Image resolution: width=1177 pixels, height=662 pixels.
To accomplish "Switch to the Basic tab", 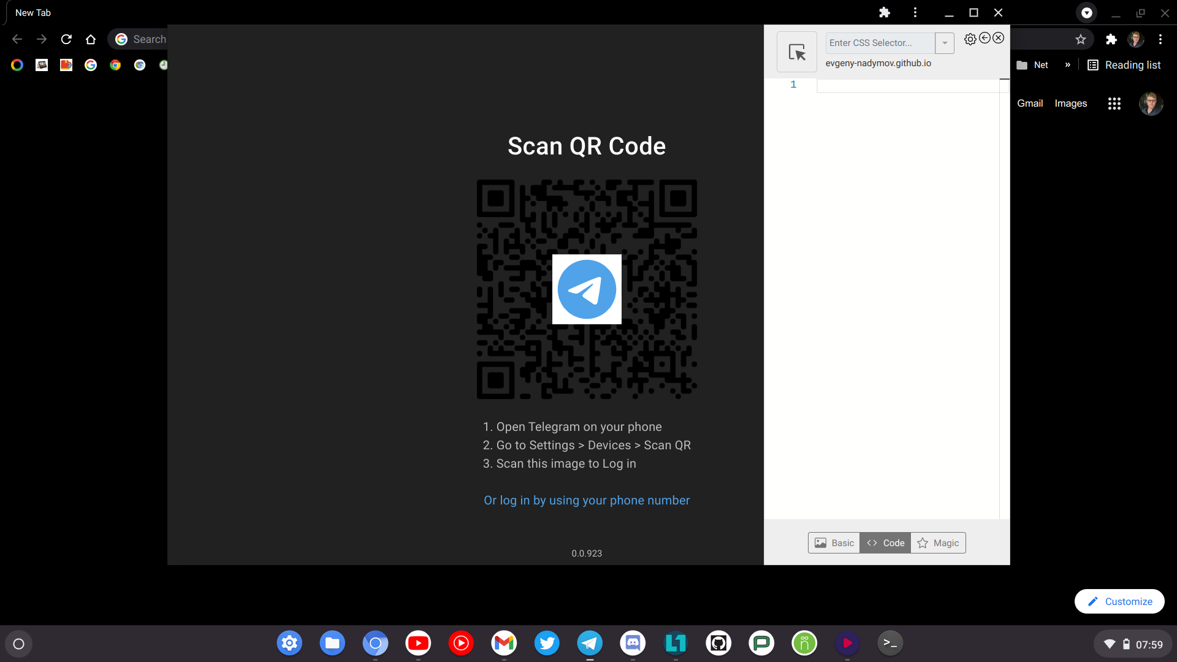I will click(x=834, y=543).
